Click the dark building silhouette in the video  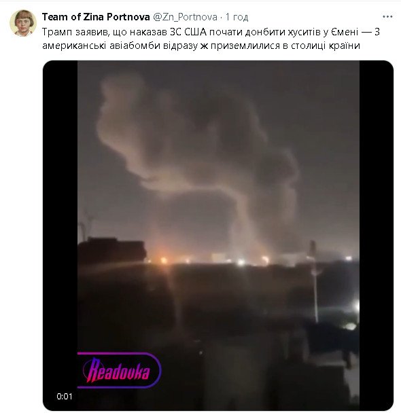(x=111, y=251)
